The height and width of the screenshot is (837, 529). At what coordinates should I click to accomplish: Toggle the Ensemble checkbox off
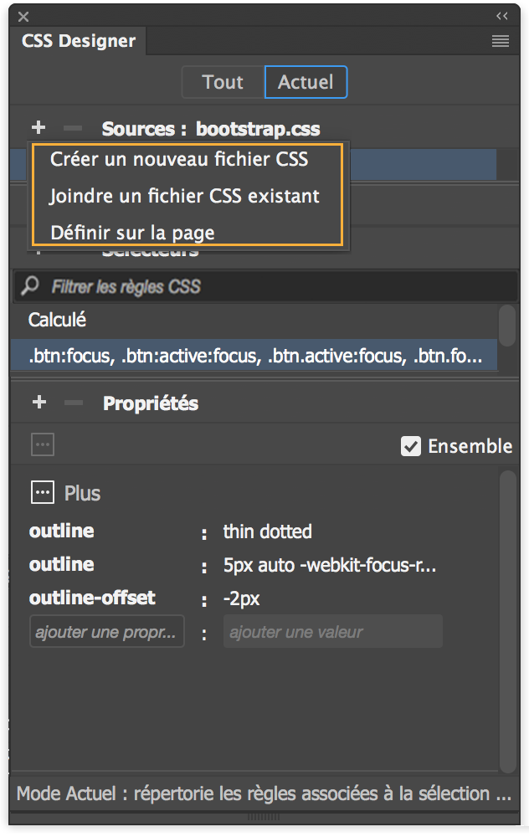click(409, 445)
